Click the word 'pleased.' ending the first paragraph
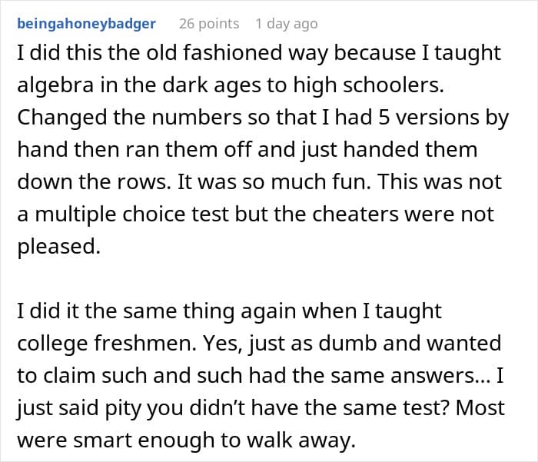The image size is (538, 462). coord(58,247)
